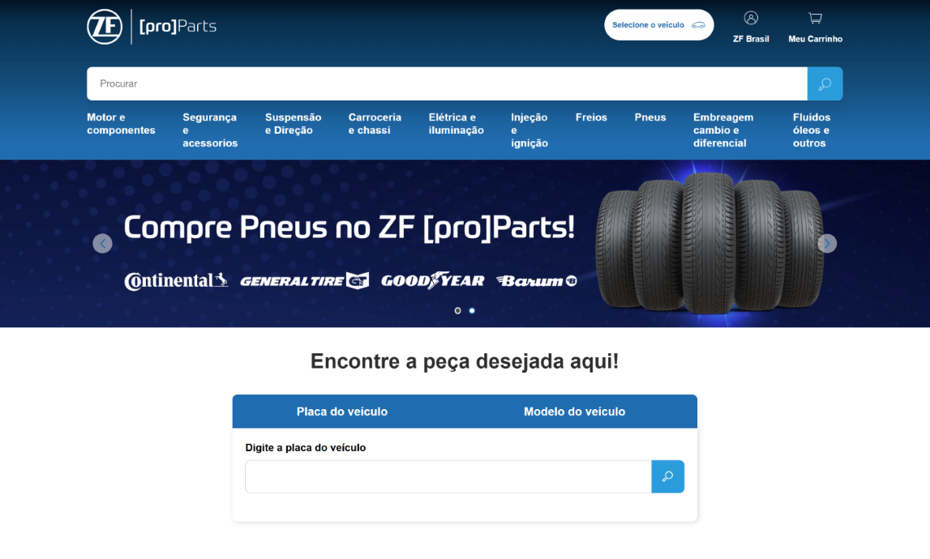Expand the Motor e componentes menu

121,124
